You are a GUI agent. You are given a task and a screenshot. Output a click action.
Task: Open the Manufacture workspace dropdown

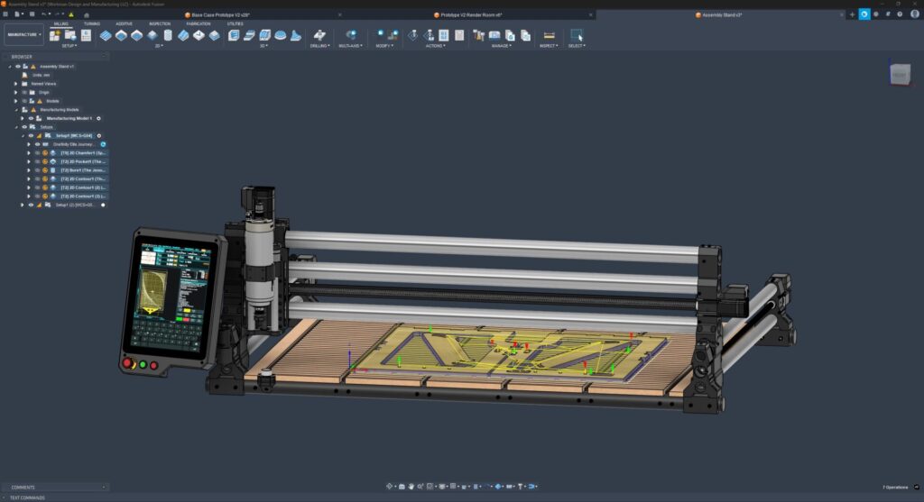click(x=23, y=35)
